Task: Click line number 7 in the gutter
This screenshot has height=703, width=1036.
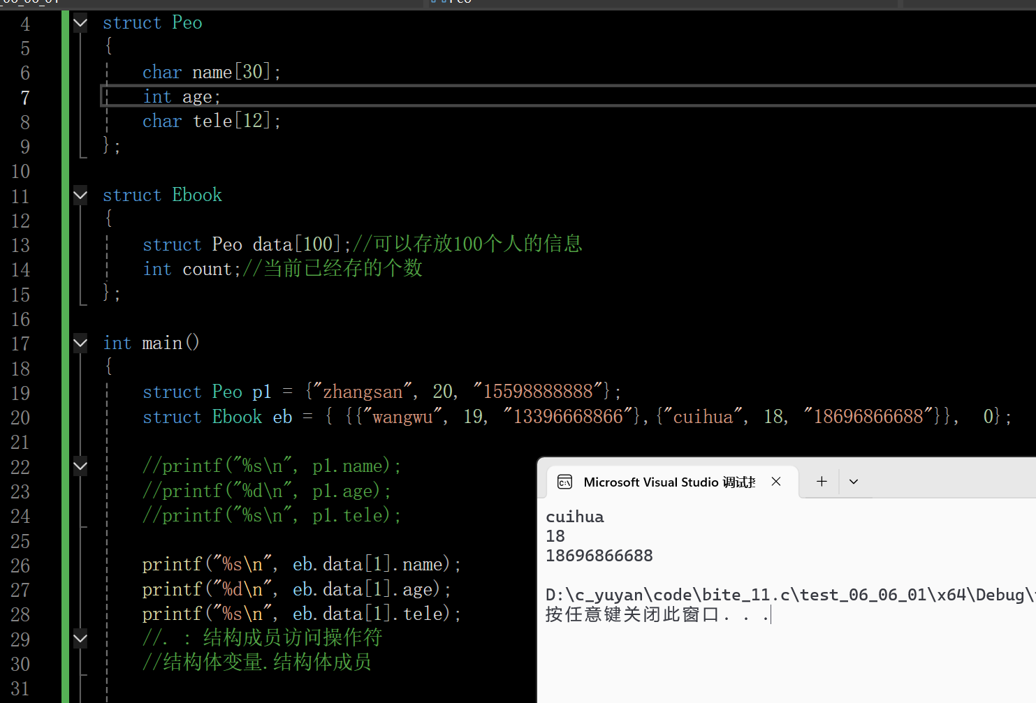Action: point(25,98)
